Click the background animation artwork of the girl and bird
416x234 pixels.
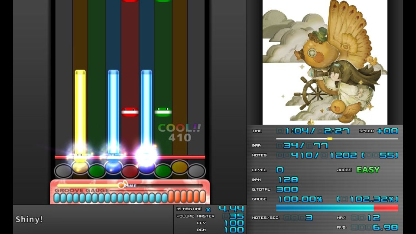click(x=325, y=62)
